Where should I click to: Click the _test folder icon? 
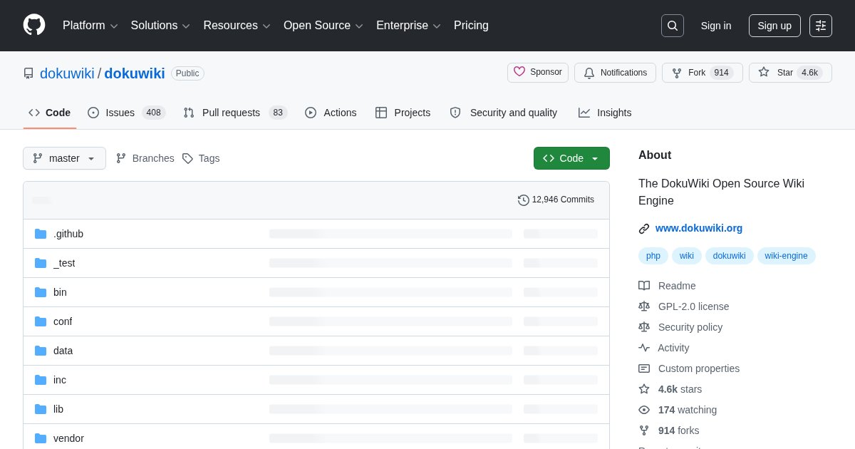click(41, 263)
